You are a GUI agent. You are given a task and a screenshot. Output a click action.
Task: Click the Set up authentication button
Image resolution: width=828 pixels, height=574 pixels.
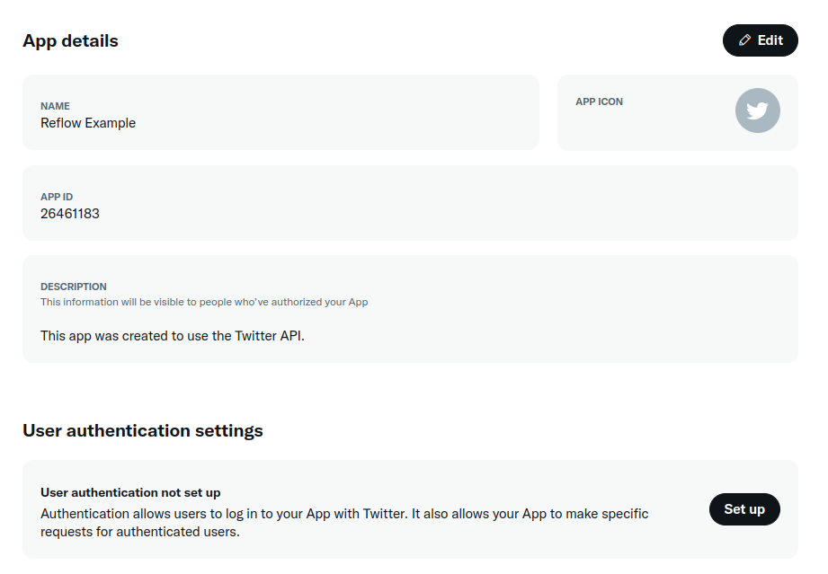tap(744, 509)
